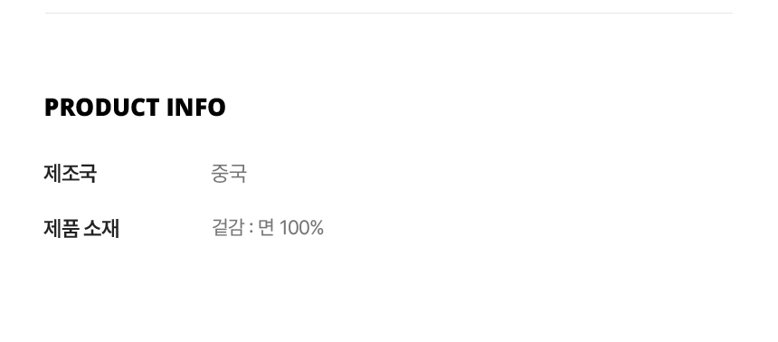Click the PRODUCT INFO heading
Viewport: 778px width, 342px height.
(x=135, y=108)
